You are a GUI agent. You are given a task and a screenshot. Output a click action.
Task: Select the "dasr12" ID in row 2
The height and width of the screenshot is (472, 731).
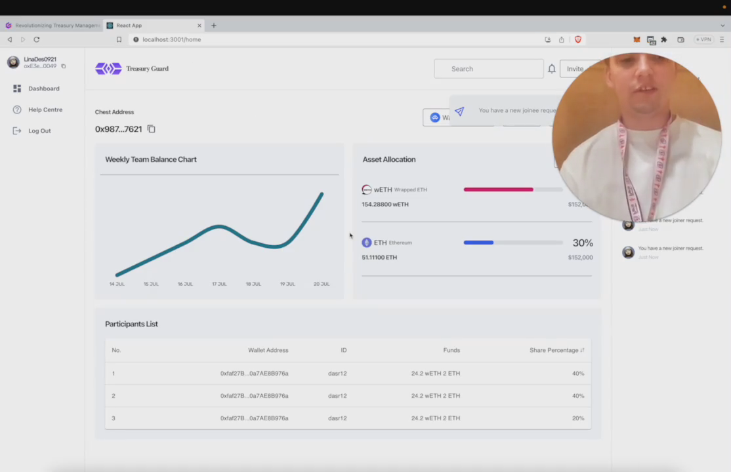tap(337, 396)
